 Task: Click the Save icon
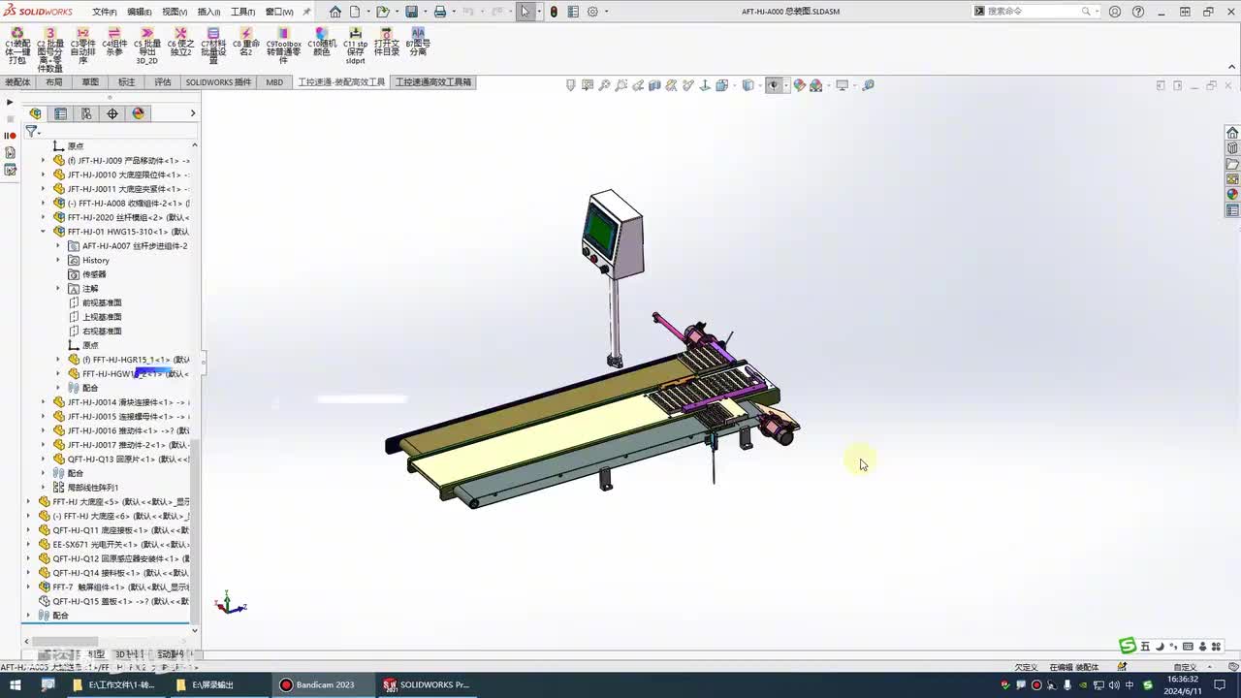(412, 12)
